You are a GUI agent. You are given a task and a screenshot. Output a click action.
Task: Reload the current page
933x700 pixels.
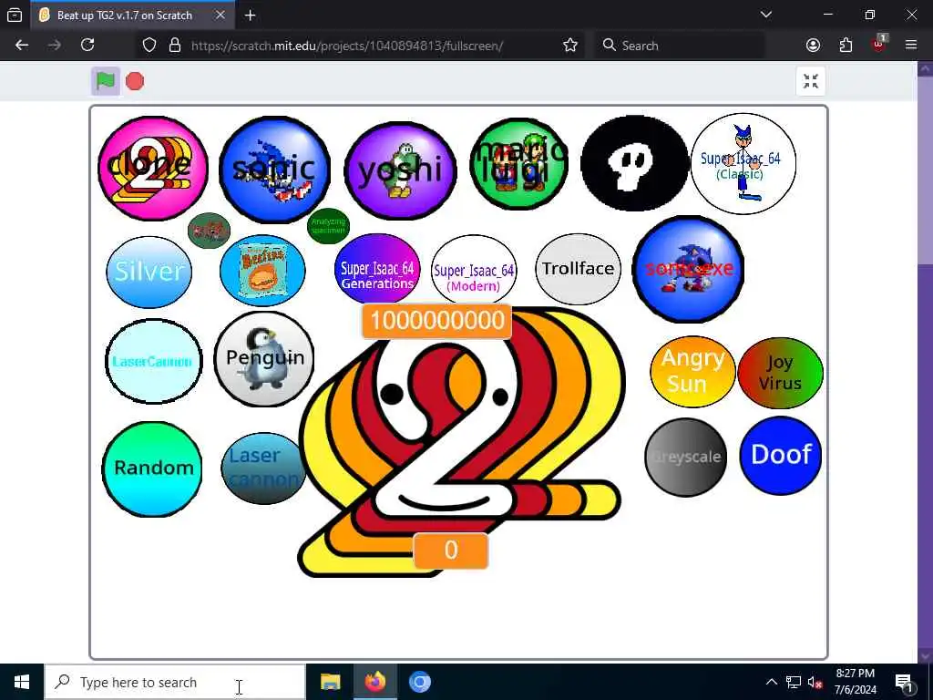[87, 46]
